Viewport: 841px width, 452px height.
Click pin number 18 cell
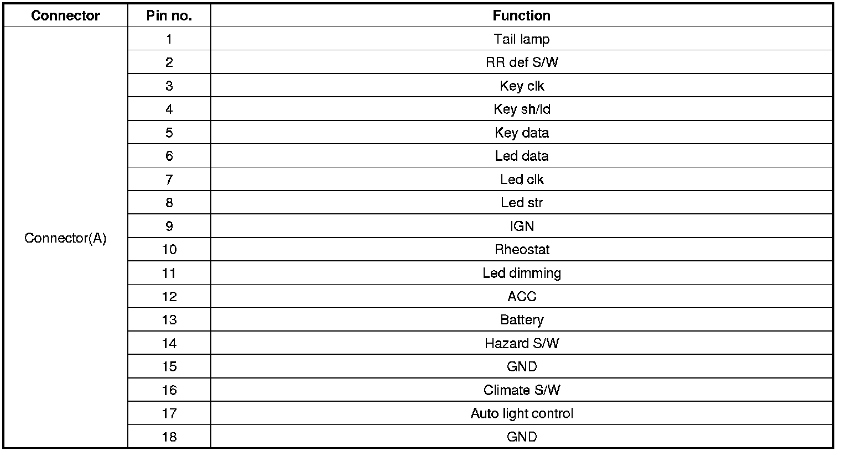[x=169, y=437]
